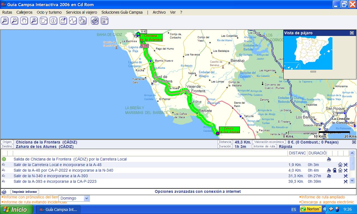This screenshot has width=357, height=214.
Task: Open the Rutas menu
Action: (x=7, y=12)
